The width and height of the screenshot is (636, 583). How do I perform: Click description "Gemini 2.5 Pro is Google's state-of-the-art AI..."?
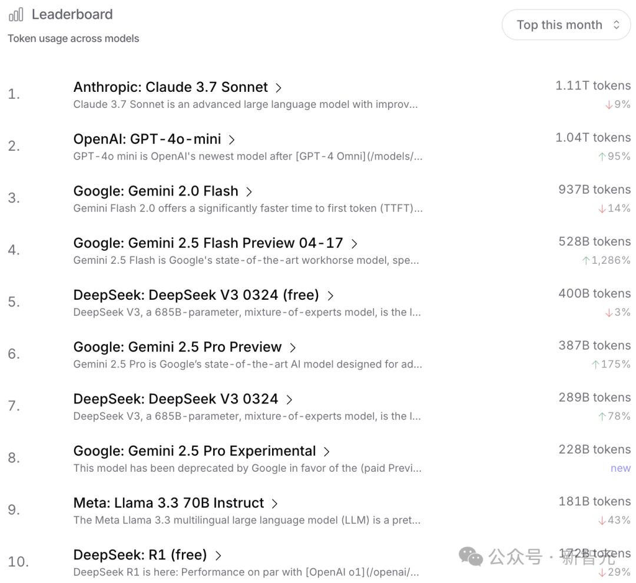[248, 364]
